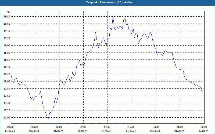This screenshot has width=215, height=134.
Task: Click the 02.08.24 date label
Action: [x=204, y=131]
